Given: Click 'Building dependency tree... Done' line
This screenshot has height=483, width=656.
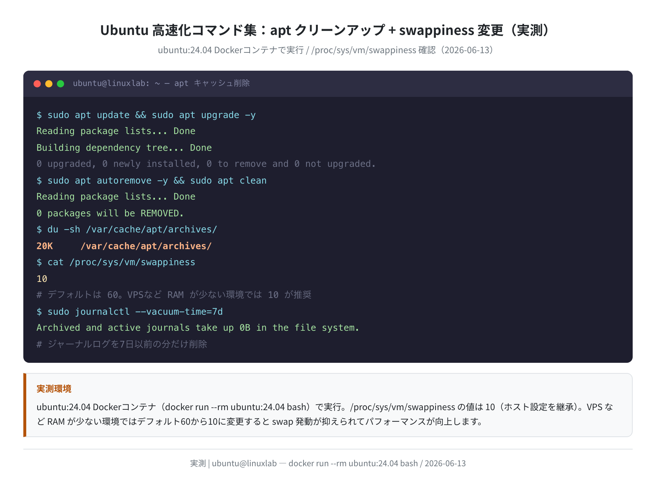Looking at the screenshot, I should 124,148.
